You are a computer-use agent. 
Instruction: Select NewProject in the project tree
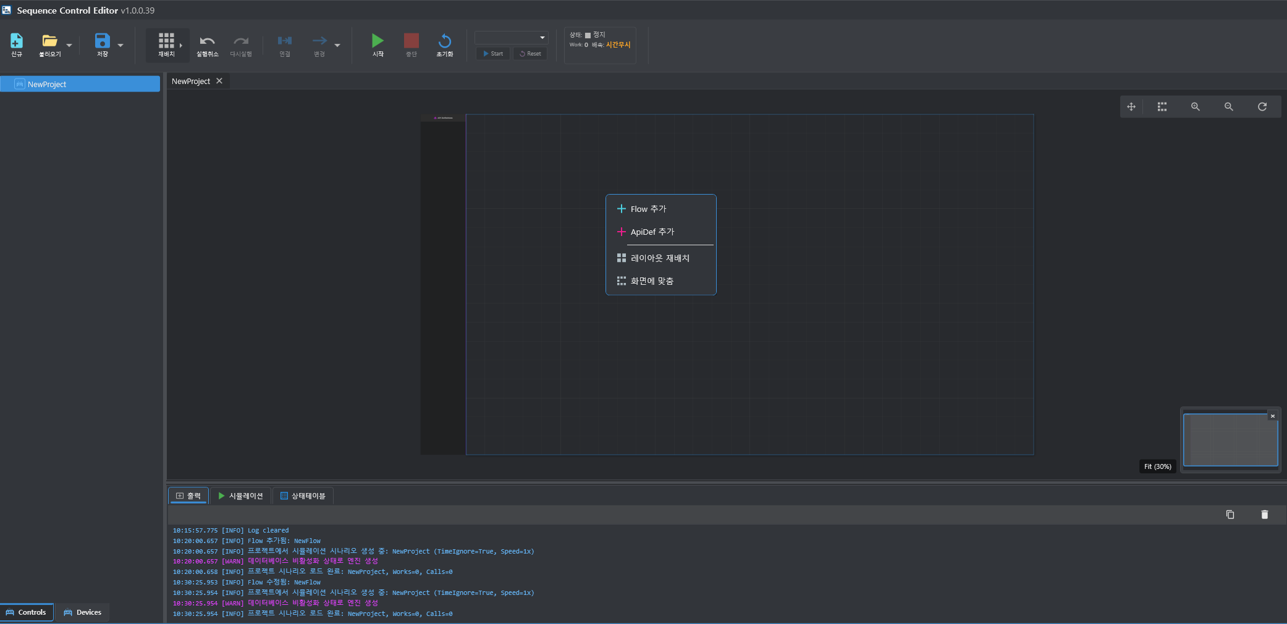tap(47, 85)
